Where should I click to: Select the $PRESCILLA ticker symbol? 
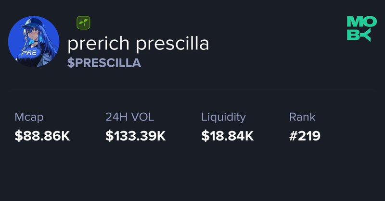[104, 63]
